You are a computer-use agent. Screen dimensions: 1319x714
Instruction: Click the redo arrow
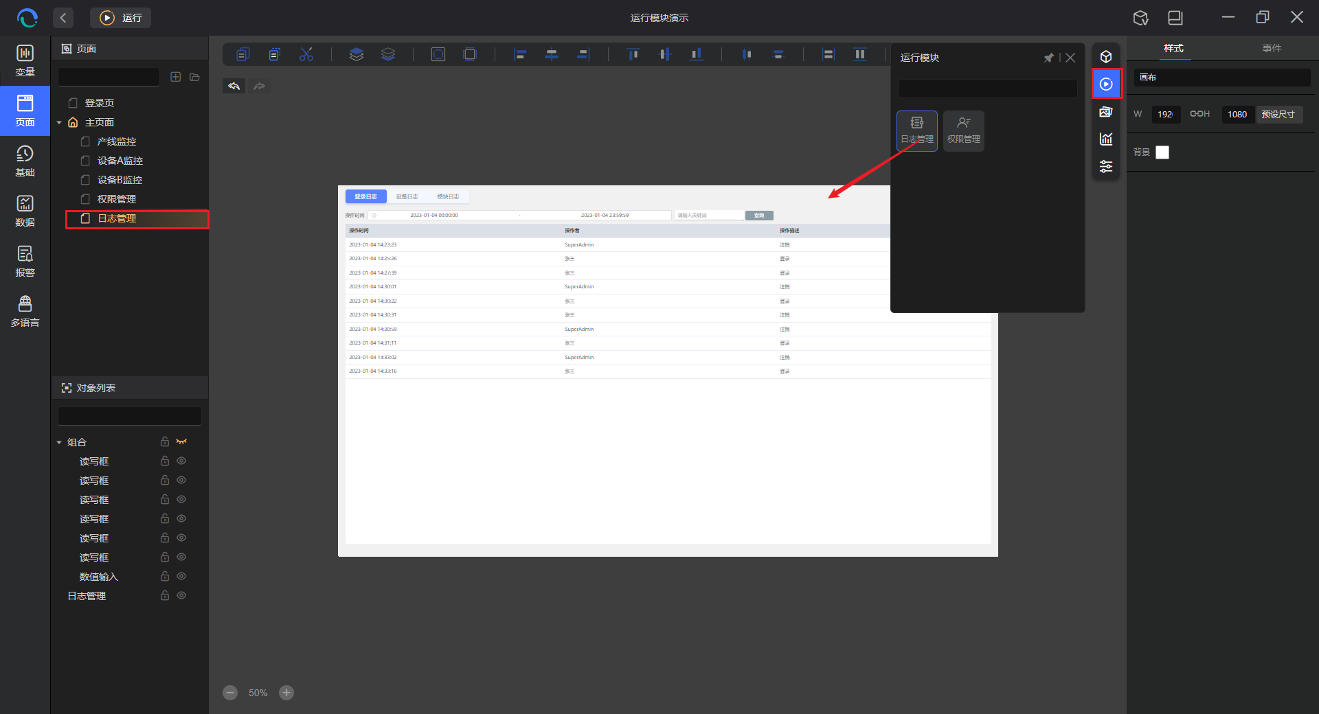coord(260,86)
